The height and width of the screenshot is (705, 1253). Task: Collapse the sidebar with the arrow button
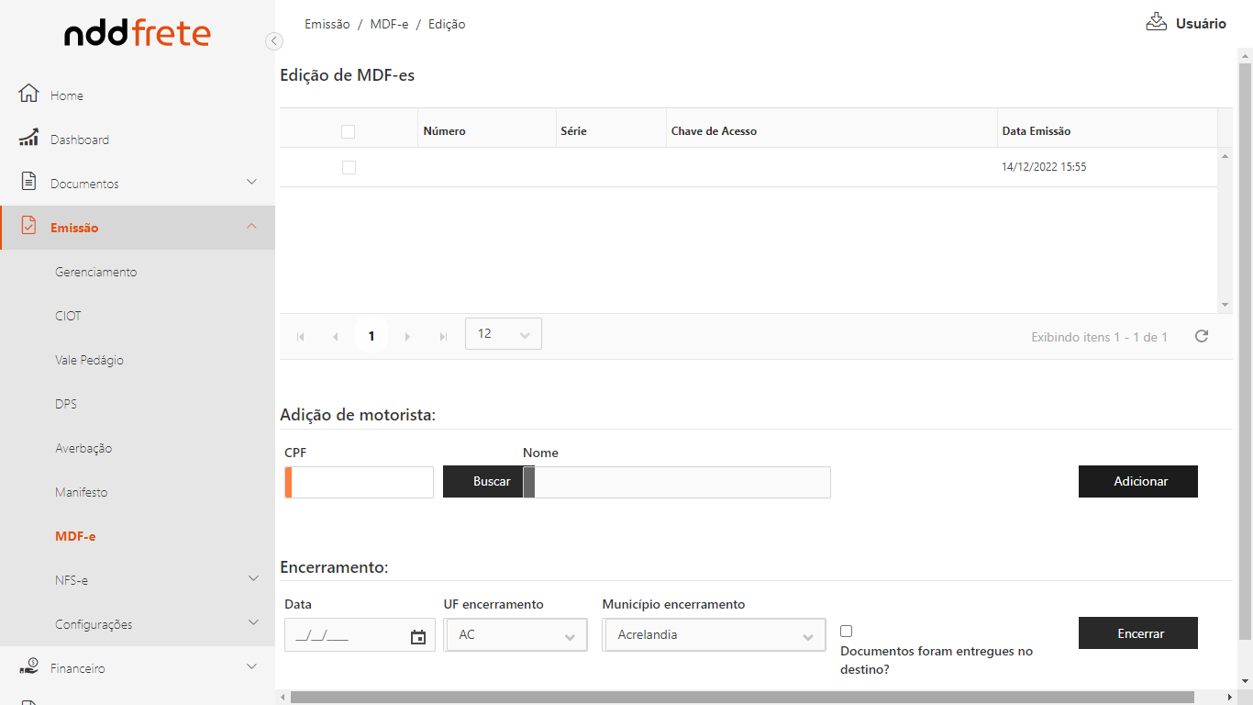tap(273, 41)
